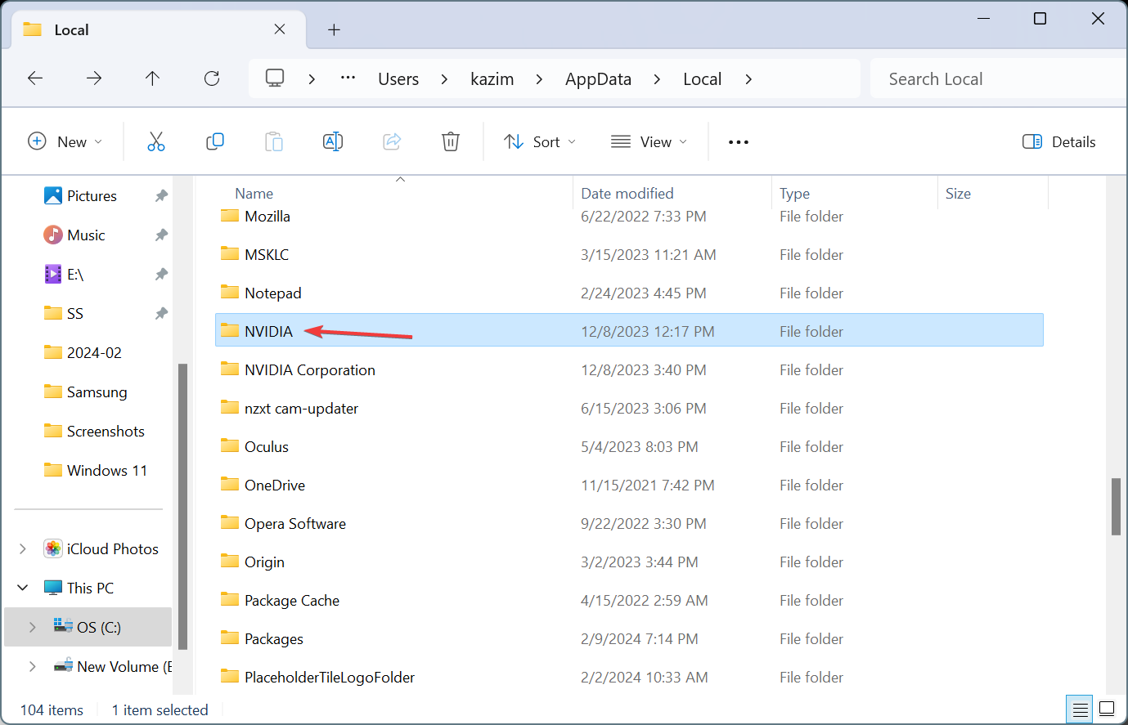Viewport: 1128px width, 725px height.
Task: Click AppData in the address breadcrumb
Action: tap(598, 79)
